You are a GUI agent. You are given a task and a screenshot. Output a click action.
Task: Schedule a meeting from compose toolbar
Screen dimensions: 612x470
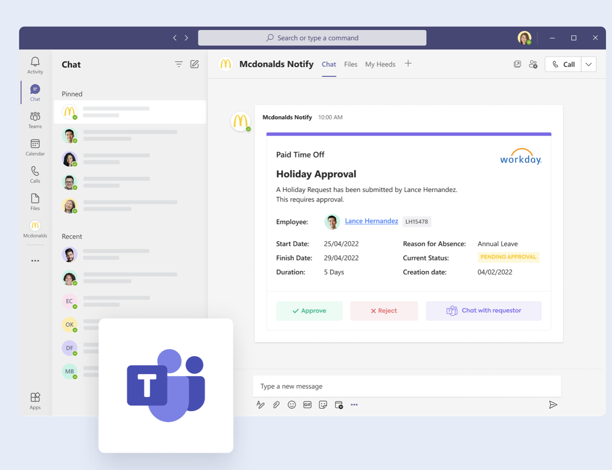point(339,405)
